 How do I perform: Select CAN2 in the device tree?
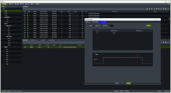(6, 13)
